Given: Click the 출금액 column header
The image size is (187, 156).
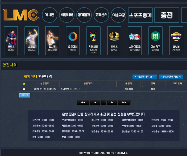Looking at the screenshot, I should click(129, 84).
